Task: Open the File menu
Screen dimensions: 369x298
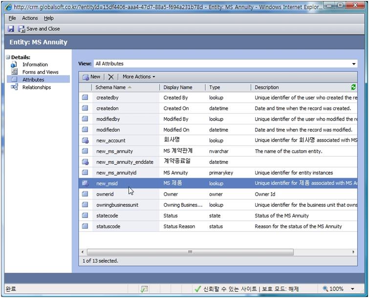Action: [x=12, y=18]
